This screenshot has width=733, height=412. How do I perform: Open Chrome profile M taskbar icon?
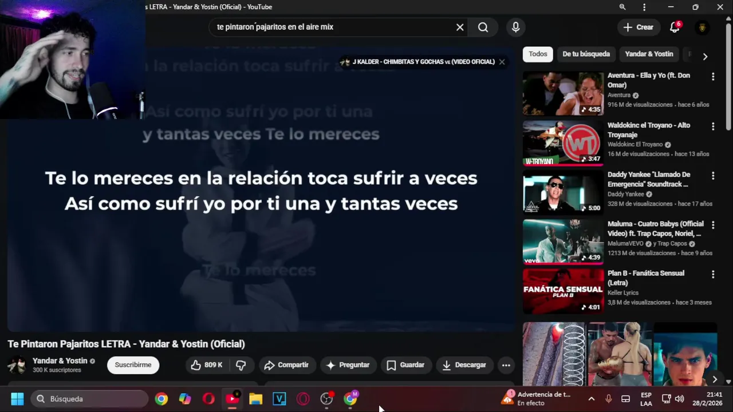click(x=350, y=399)
